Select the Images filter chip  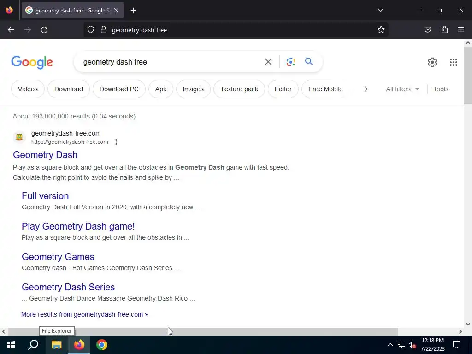[x=193, y=89]
